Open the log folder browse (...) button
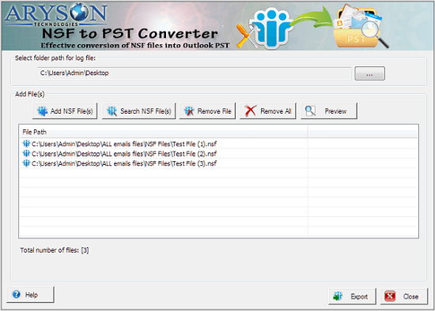 coord(369,73)
